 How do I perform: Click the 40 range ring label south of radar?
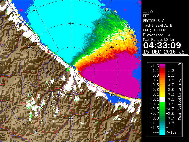click(x=71, y=118)
